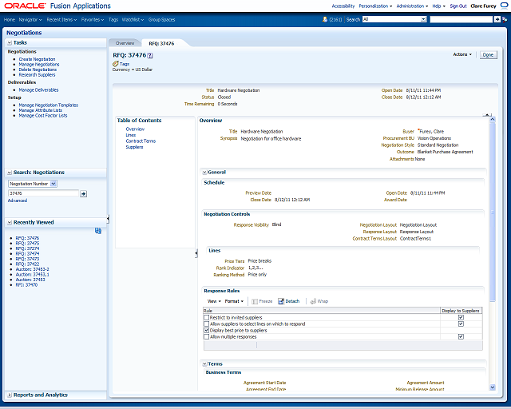Uncheck Display best price to suppliers
This screenshot has width=511, height=409.
click(x=206, y=331)
